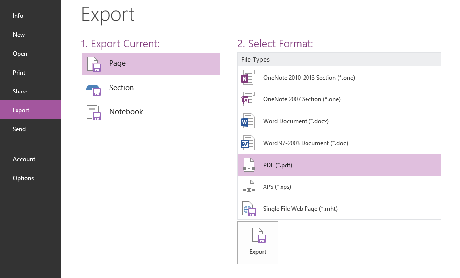Select XPS (*.xps) format label
Viewport: 460px width, 278px height.
277,187
